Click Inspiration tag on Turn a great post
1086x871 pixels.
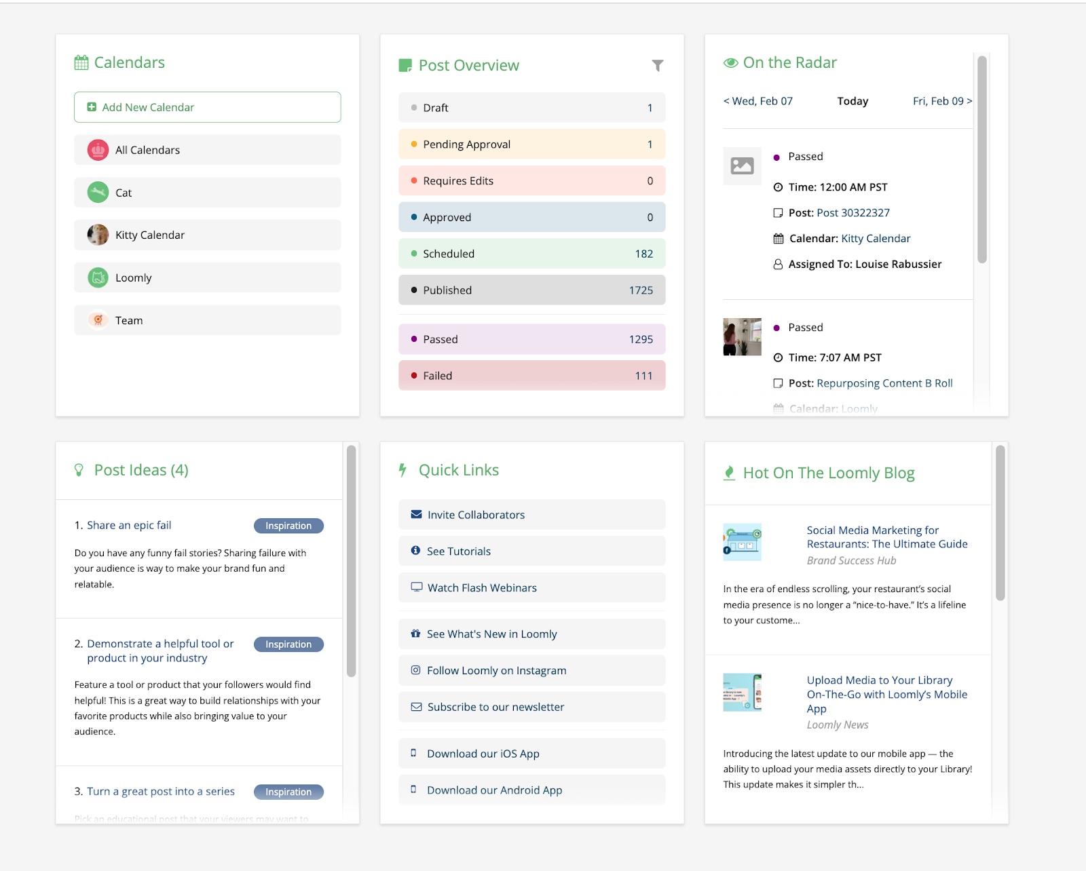(x=288, y=792)
